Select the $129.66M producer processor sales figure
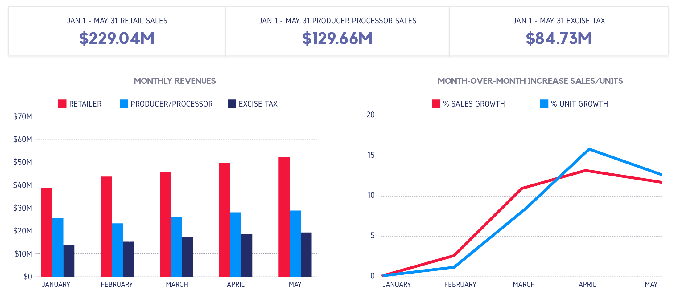676x300 pixels. tap(338, 38)
